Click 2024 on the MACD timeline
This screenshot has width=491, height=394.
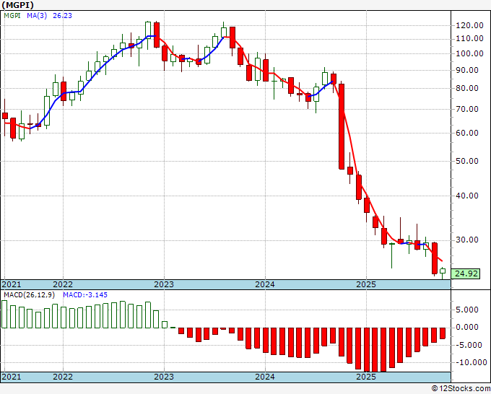coord(265,377)
